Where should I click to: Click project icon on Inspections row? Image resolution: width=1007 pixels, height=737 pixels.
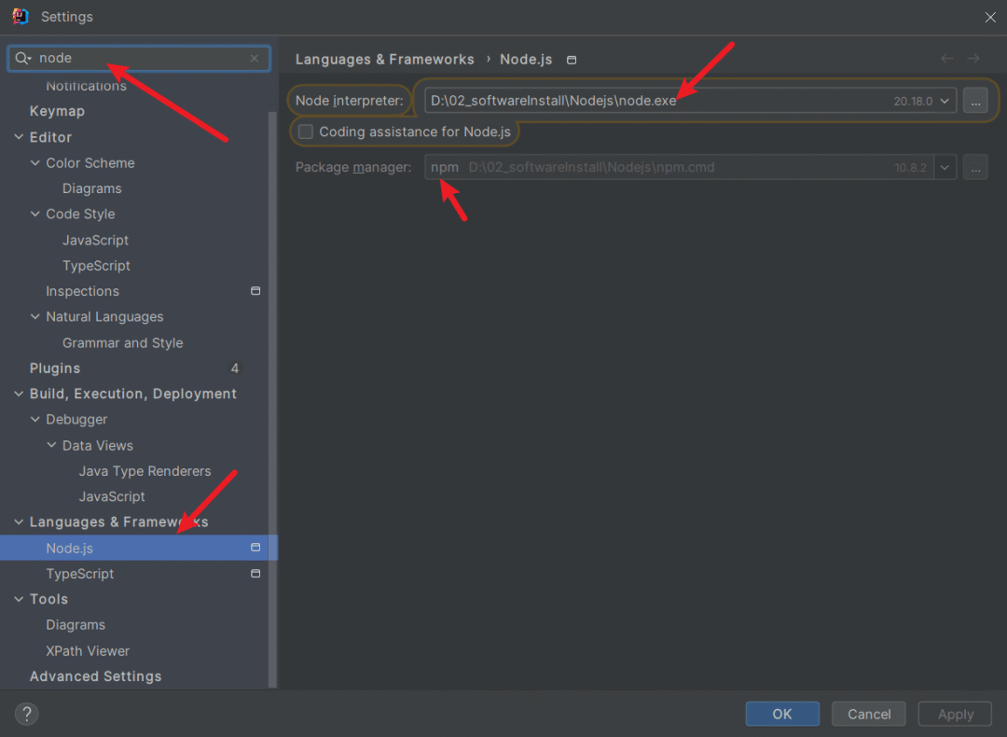(255, 291)
